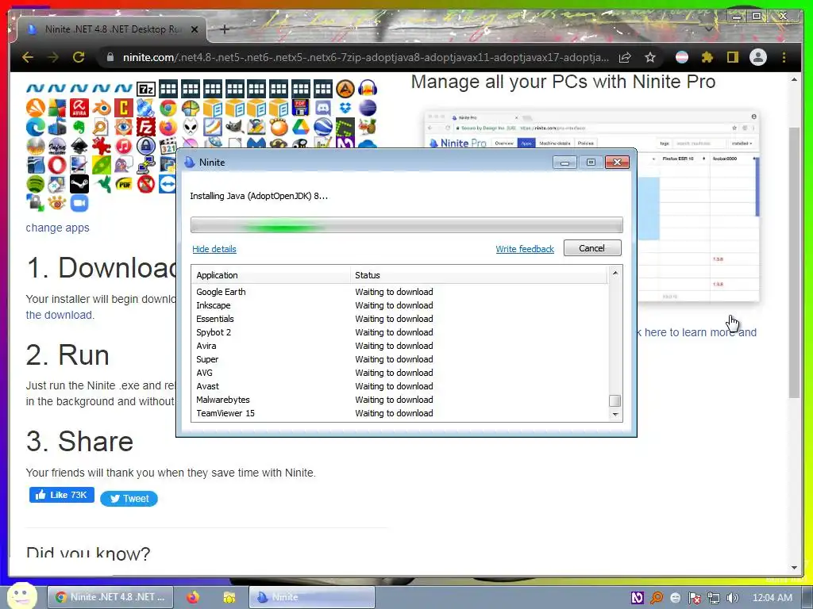This screenshot has width=813, height=609.
Task: Click the Firefox icon in the page's app grid
Action: (x=168, y=127)
